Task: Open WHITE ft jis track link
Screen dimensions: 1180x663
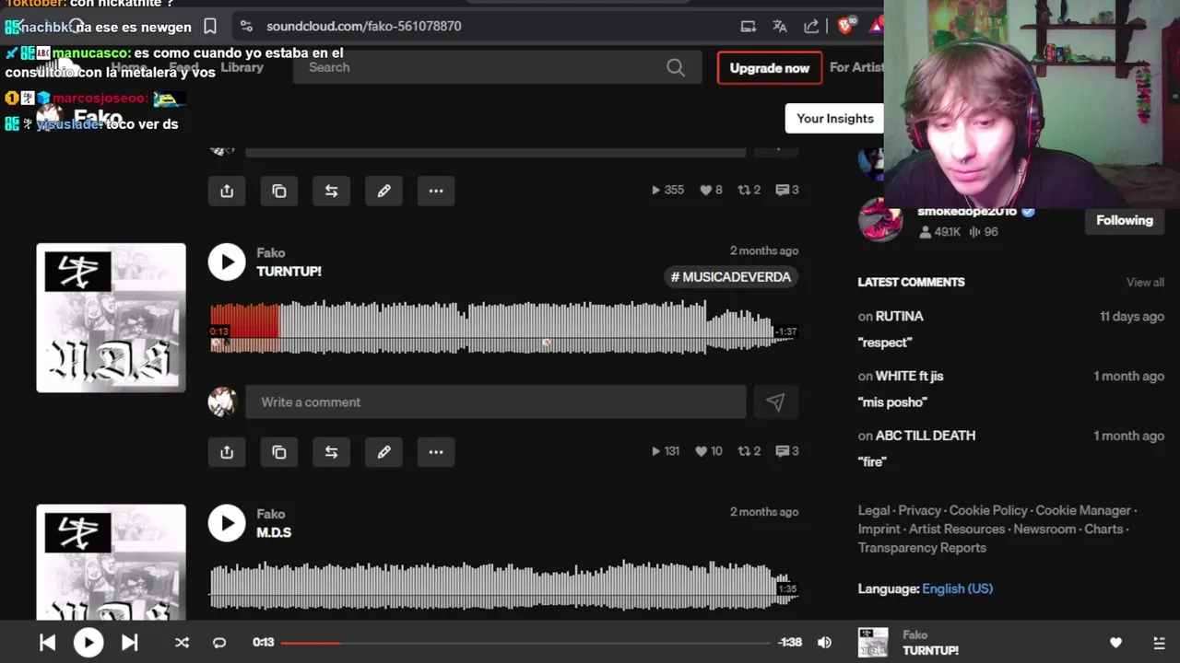Action: coord(909,376)
